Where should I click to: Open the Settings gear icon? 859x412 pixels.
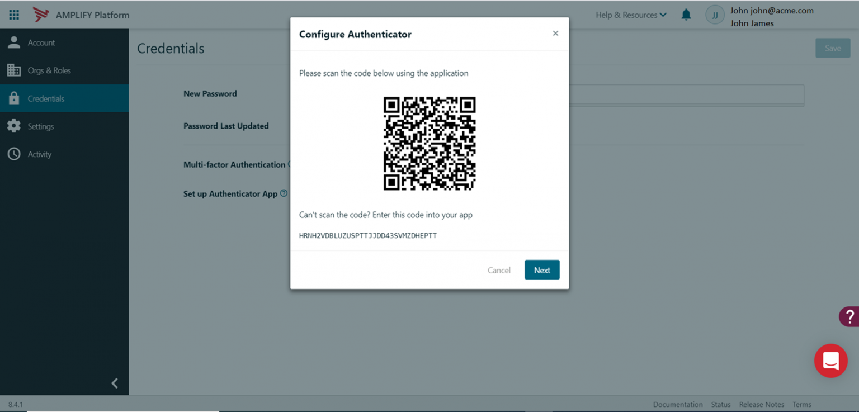[15, 126]
